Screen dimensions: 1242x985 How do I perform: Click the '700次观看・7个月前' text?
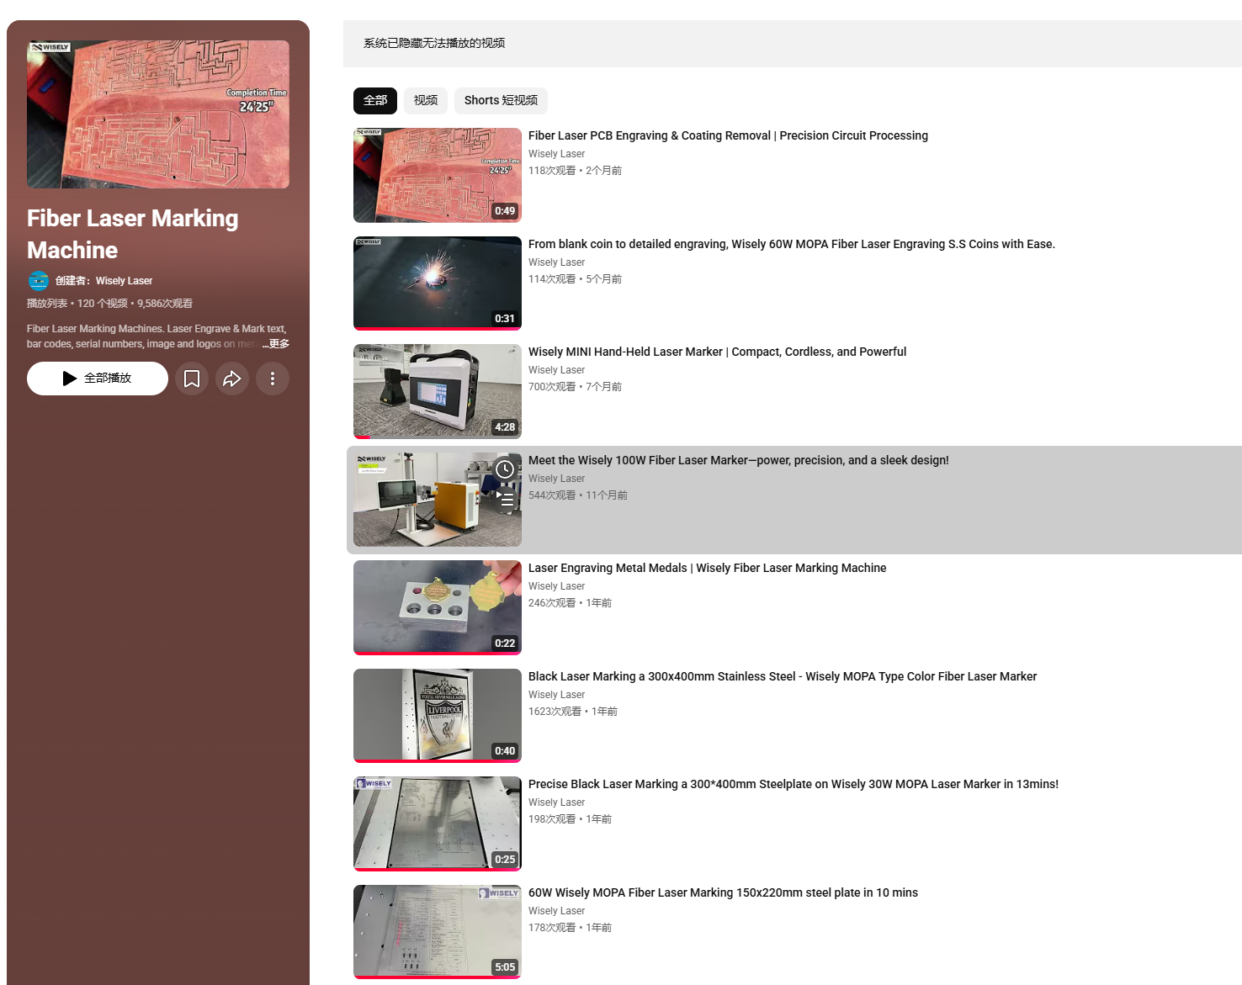tap(575, 387)
